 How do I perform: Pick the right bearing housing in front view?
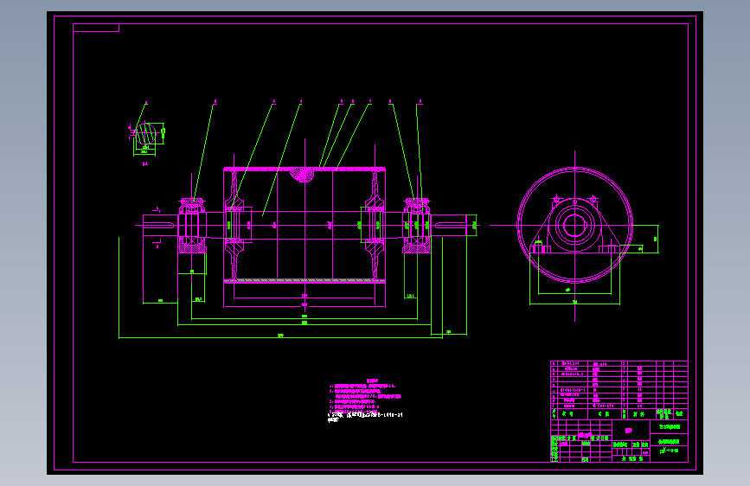coord(417,226)
